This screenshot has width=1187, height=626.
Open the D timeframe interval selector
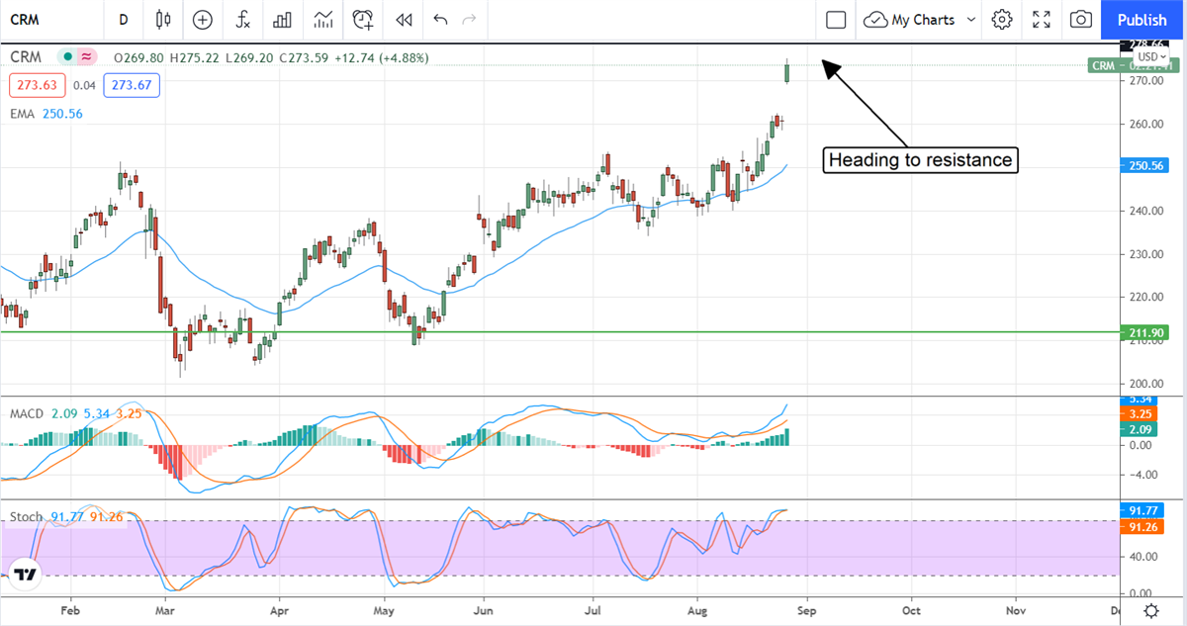point(123,20)
